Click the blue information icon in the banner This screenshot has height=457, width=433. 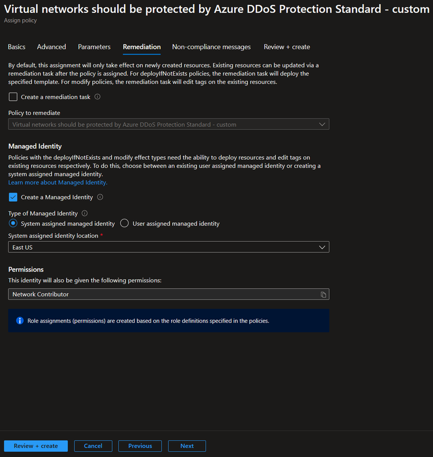20,321
